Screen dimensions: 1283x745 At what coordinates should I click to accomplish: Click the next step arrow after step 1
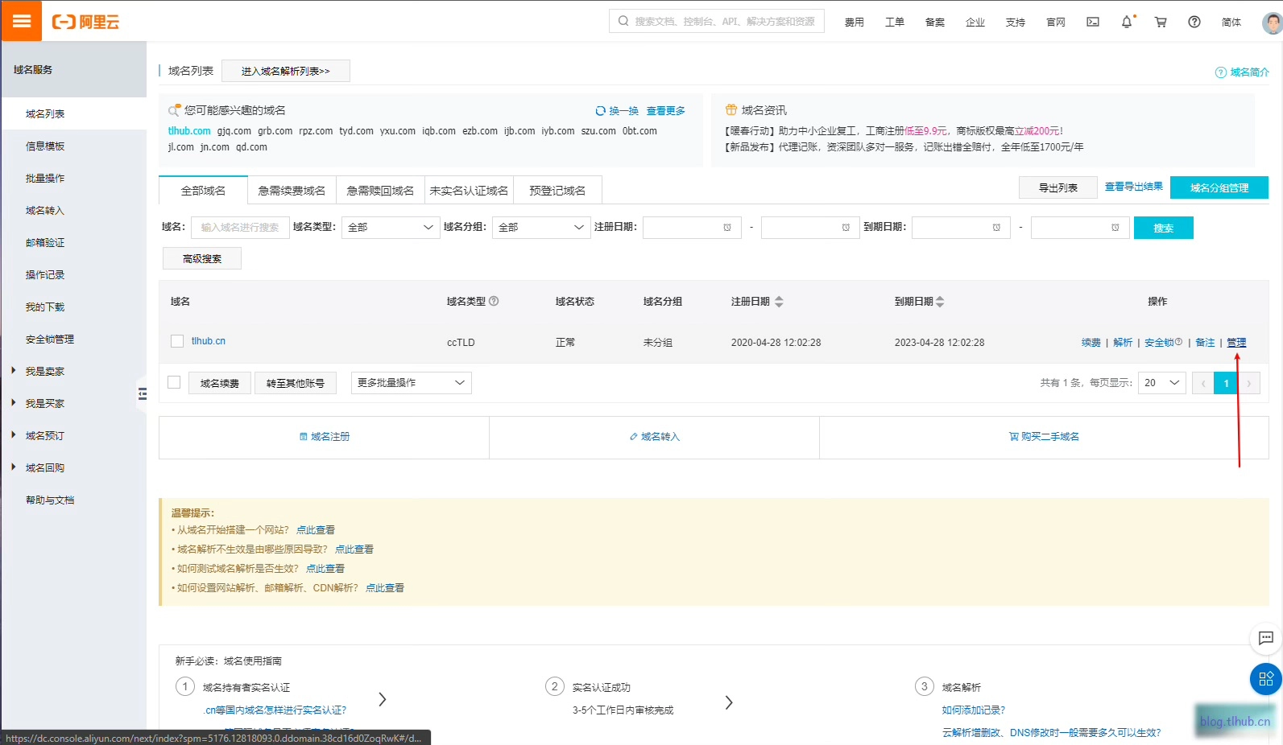(383, 699)
